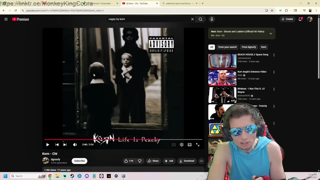Go back in browser history
Viewport: 320px width, 180px height.
[3, 10]
